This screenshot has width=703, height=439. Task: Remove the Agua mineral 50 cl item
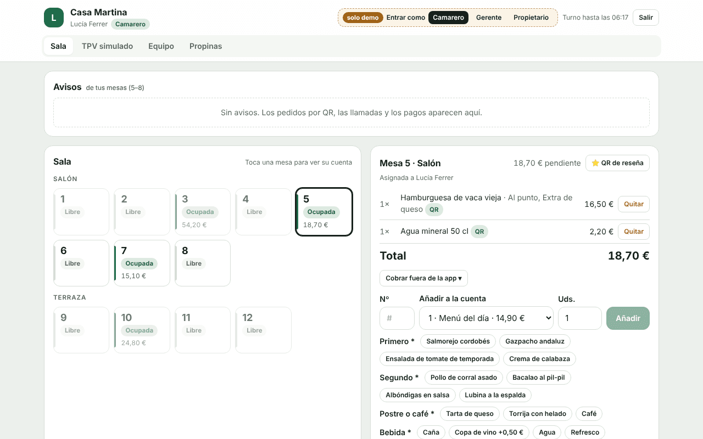tap(634, 232)
